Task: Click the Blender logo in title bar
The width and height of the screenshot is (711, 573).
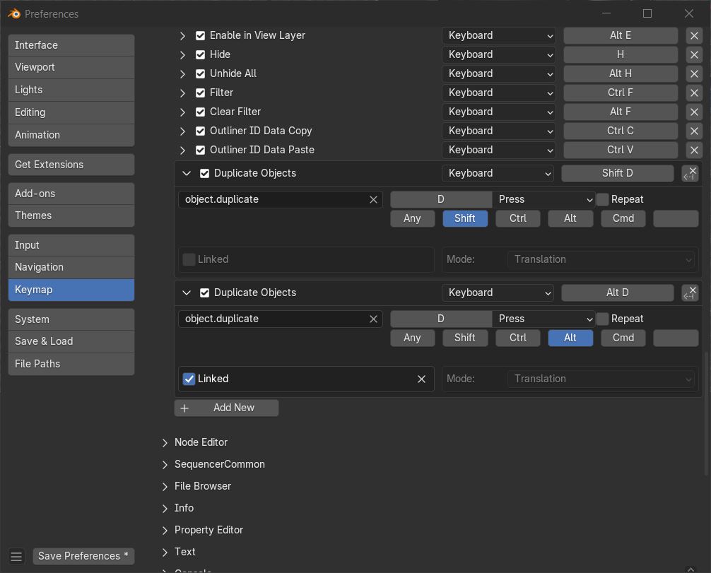Action: point(14,14)
